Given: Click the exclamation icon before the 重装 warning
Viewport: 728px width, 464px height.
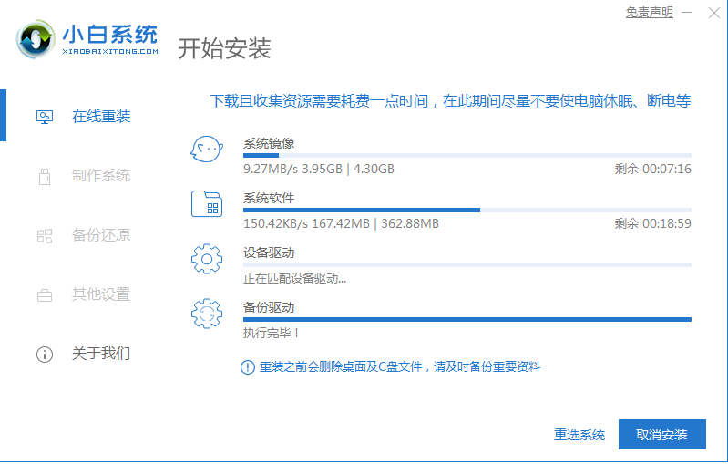Looking at the screenshot, I should click(x=247, y=366).
